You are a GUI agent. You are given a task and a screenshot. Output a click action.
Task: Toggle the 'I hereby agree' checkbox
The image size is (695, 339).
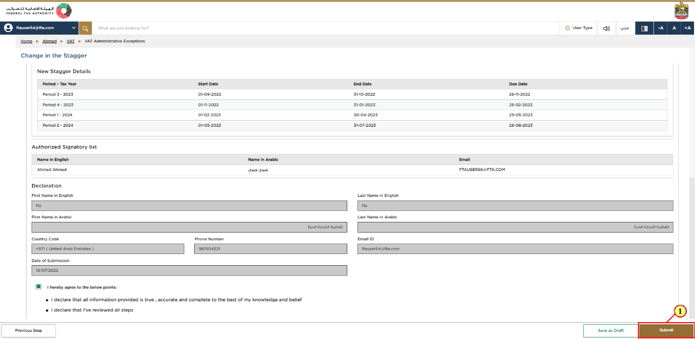pos(39,287)
